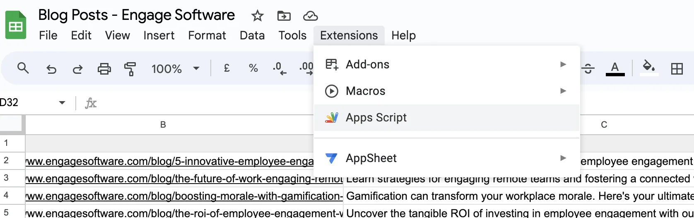Apply strikethrough formatting

pos(588,68)
